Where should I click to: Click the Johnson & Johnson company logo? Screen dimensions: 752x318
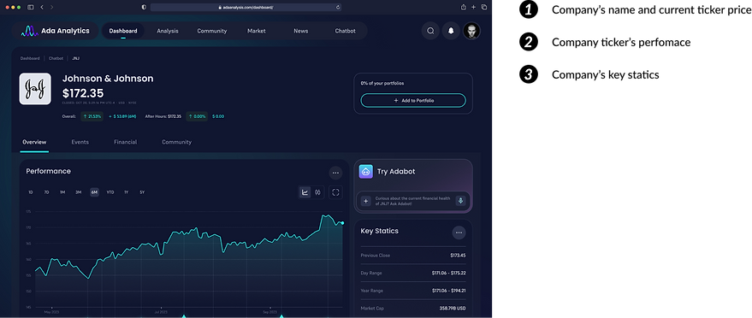(35, 89)
